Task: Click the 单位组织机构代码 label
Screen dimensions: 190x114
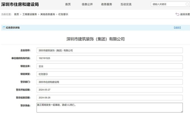Action: pos(21,58)
